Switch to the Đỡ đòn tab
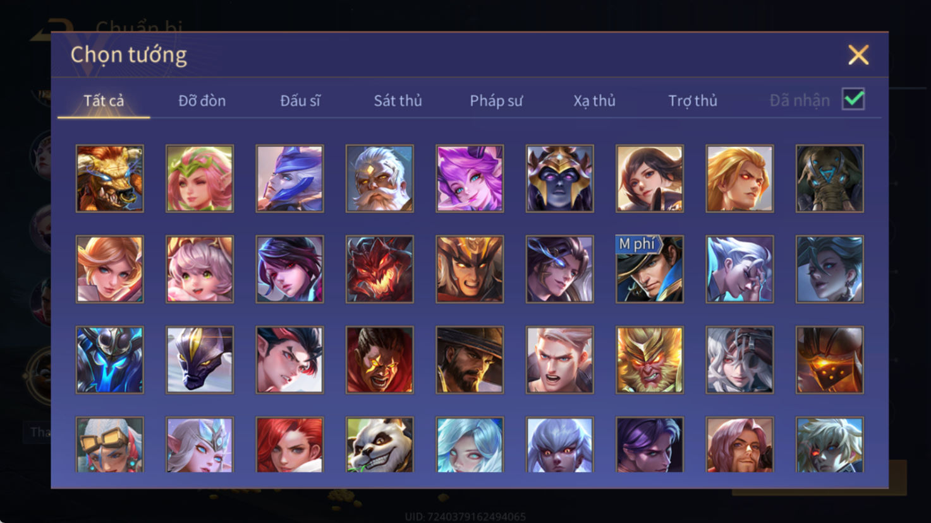The image size is (931, 523). (202, 100)
